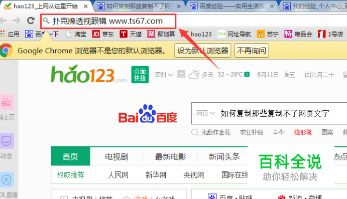Screen dimensions: 347x199
Task: Close the hao123 browser tab
Action: [x=86, y=7]
